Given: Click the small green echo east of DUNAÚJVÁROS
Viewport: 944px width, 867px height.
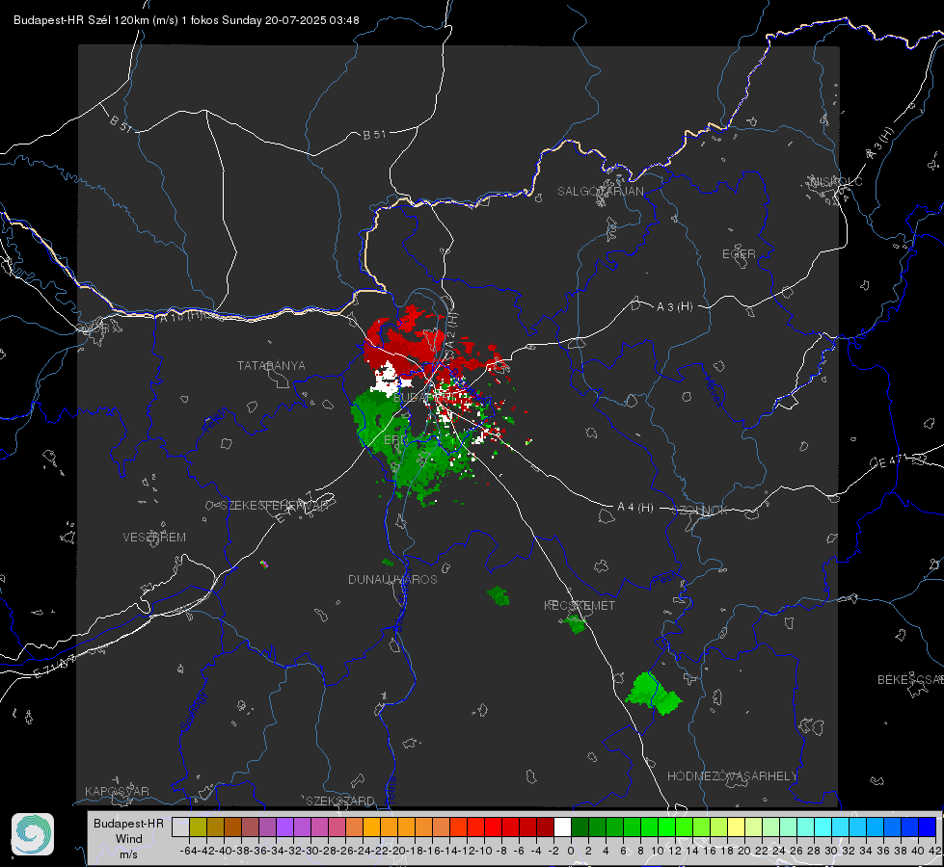Looking at the screenshot, I should [499, 595].
